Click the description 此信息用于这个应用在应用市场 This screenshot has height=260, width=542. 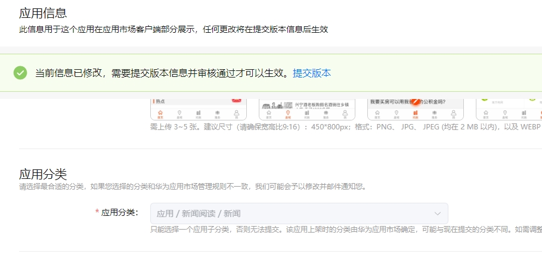174,29
